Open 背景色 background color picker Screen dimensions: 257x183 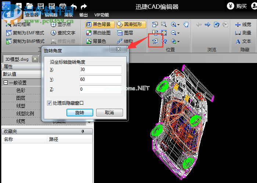point(96,41)
